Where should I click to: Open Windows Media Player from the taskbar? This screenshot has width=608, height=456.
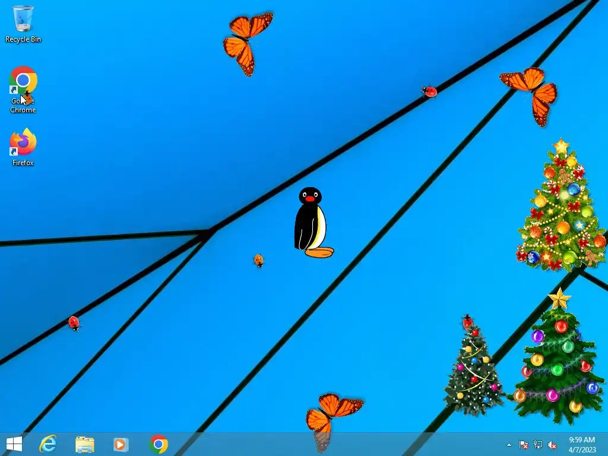click(121, 444)
